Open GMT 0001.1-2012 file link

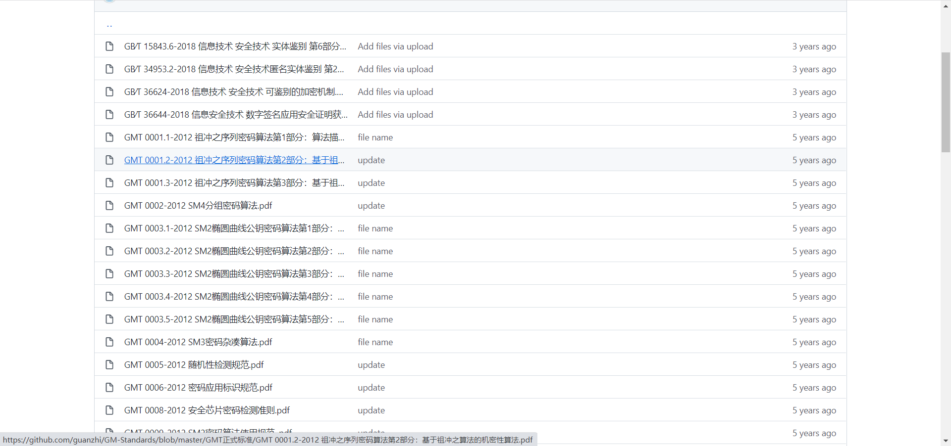(234, 137)
